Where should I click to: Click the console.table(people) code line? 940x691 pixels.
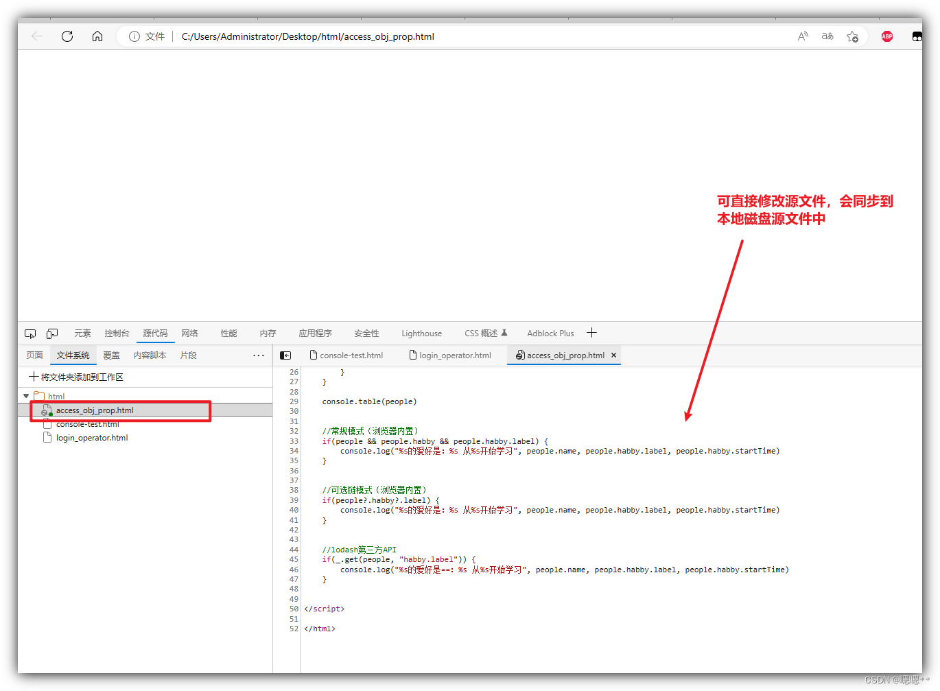coord(369,401)
